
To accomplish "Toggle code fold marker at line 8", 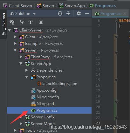I will click(116, 37).
